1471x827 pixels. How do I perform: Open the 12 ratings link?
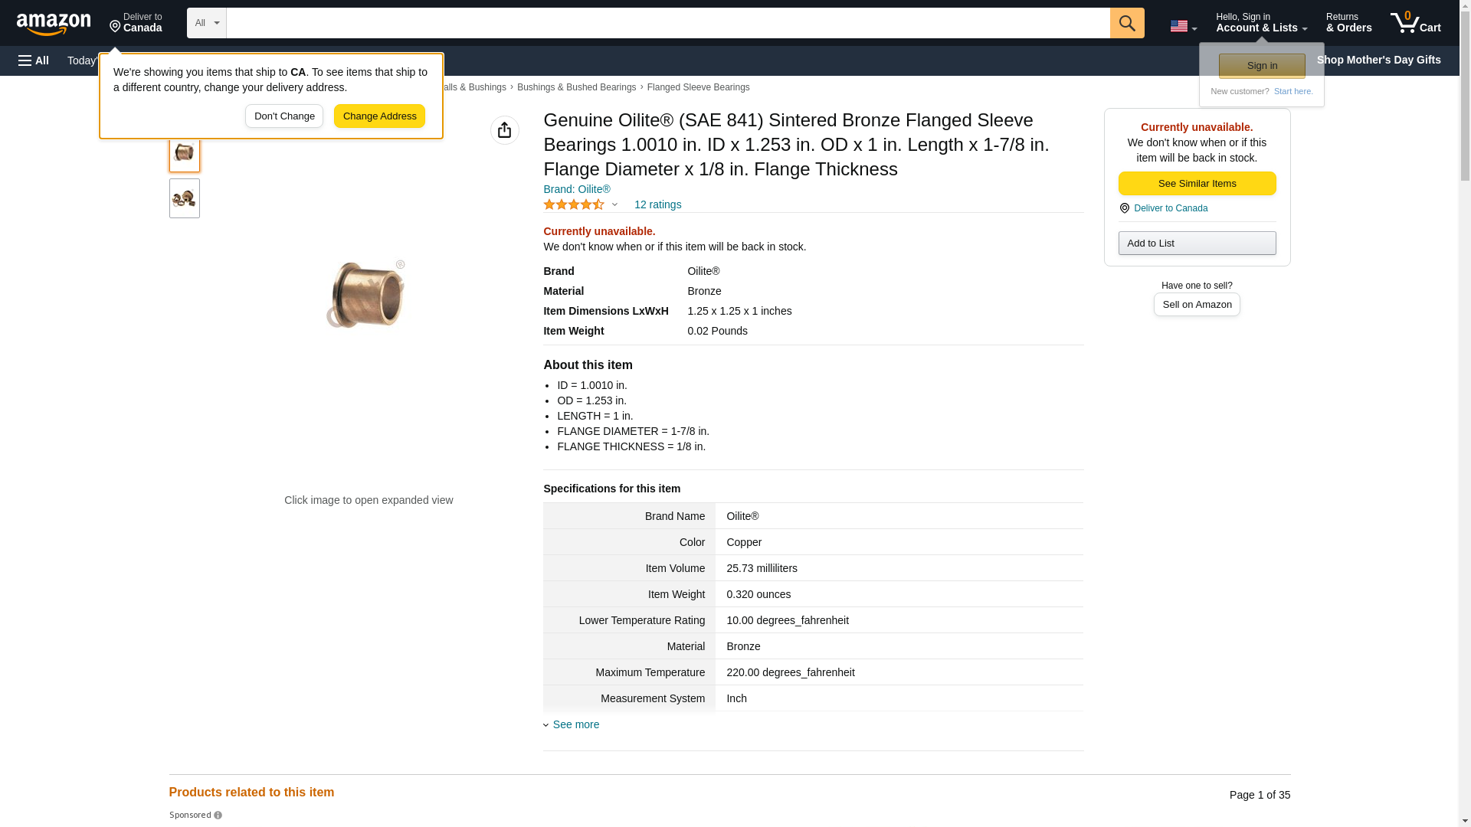[657, 204]
